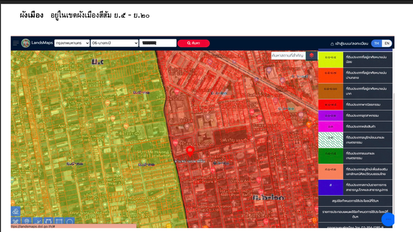Click the yellow ย.1-ย.4 legend swatch
The width and height of the screenshot is (413, 232).
click(330, 60)
